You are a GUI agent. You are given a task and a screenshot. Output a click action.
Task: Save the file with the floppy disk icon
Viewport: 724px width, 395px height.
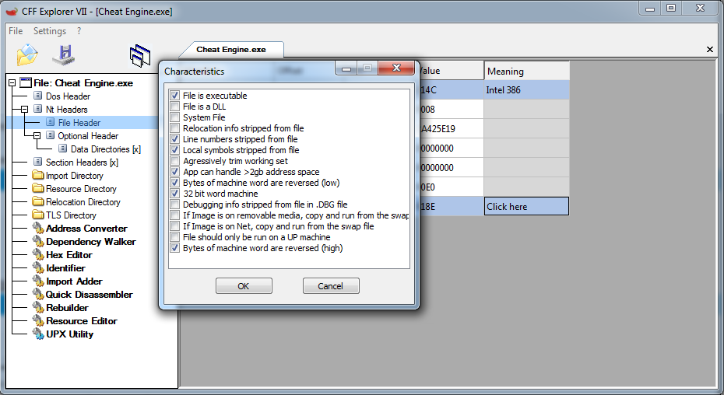point(64,55)
